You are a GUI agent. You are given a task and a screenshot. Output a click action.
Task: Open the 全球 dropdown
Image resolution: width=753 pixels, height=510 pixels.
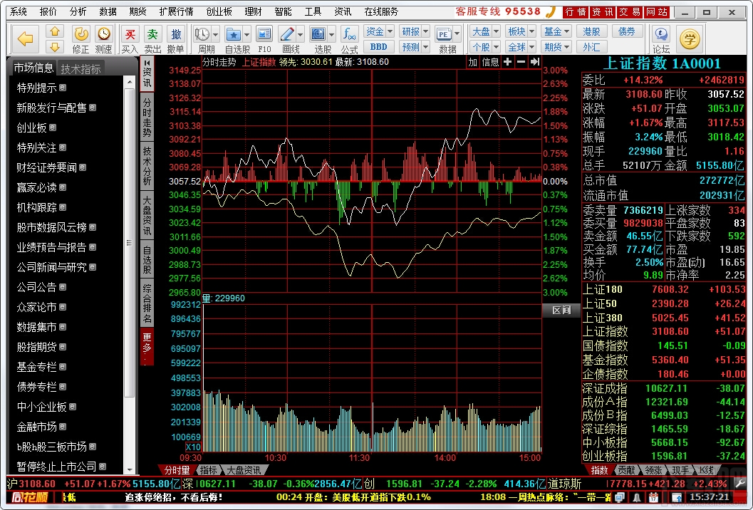click(521, 47)
